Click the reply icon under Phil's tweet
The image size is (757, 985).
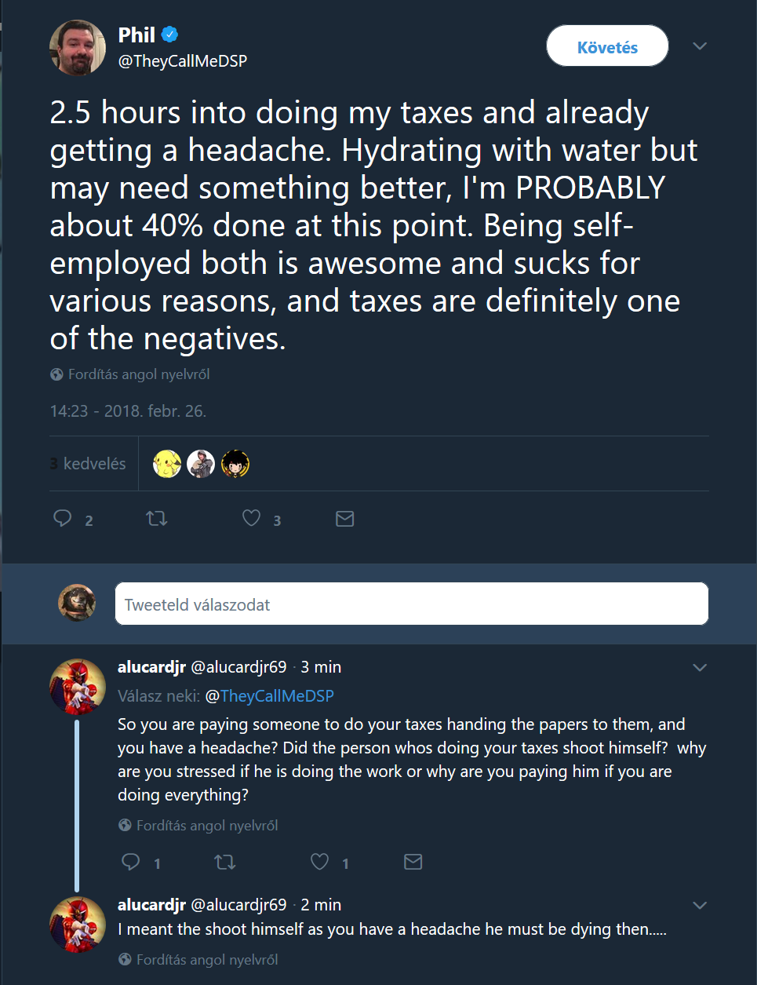coord(62,518)
